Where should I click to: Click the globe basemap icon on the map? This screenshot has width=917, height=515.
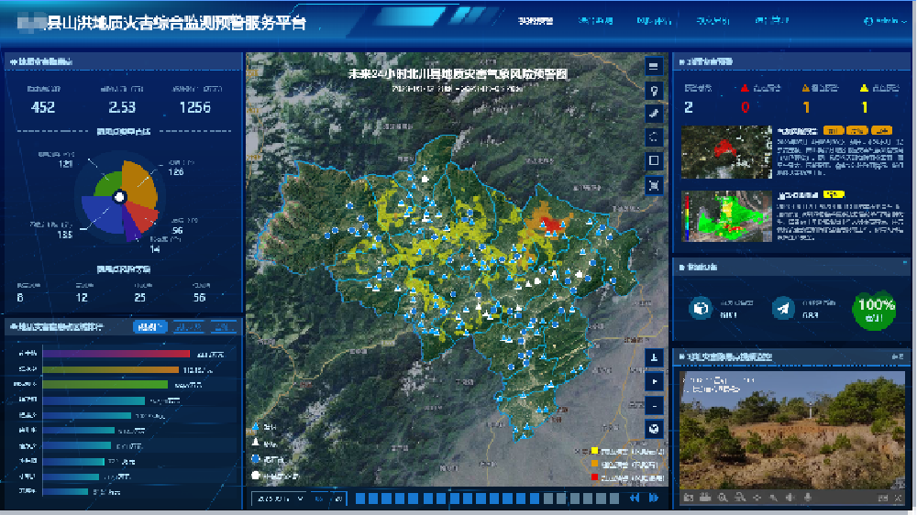point(654,428)
